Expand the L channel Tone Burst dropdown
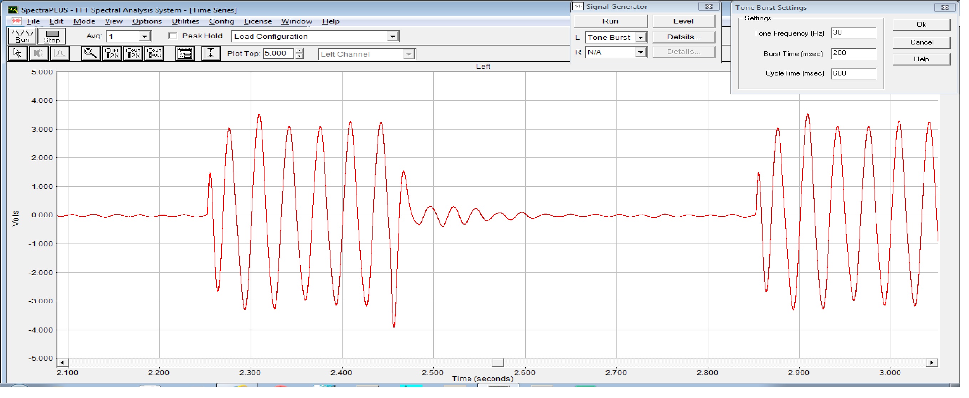This screenshot has height=398, width=969. click(640, 37)
